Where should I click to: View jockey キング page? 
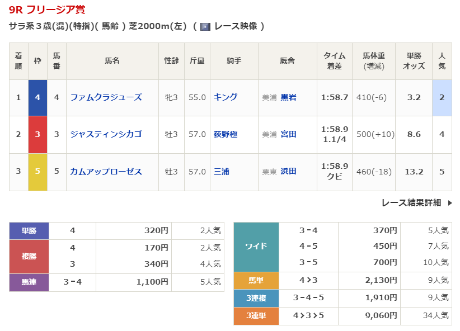[x=226, y=97]
